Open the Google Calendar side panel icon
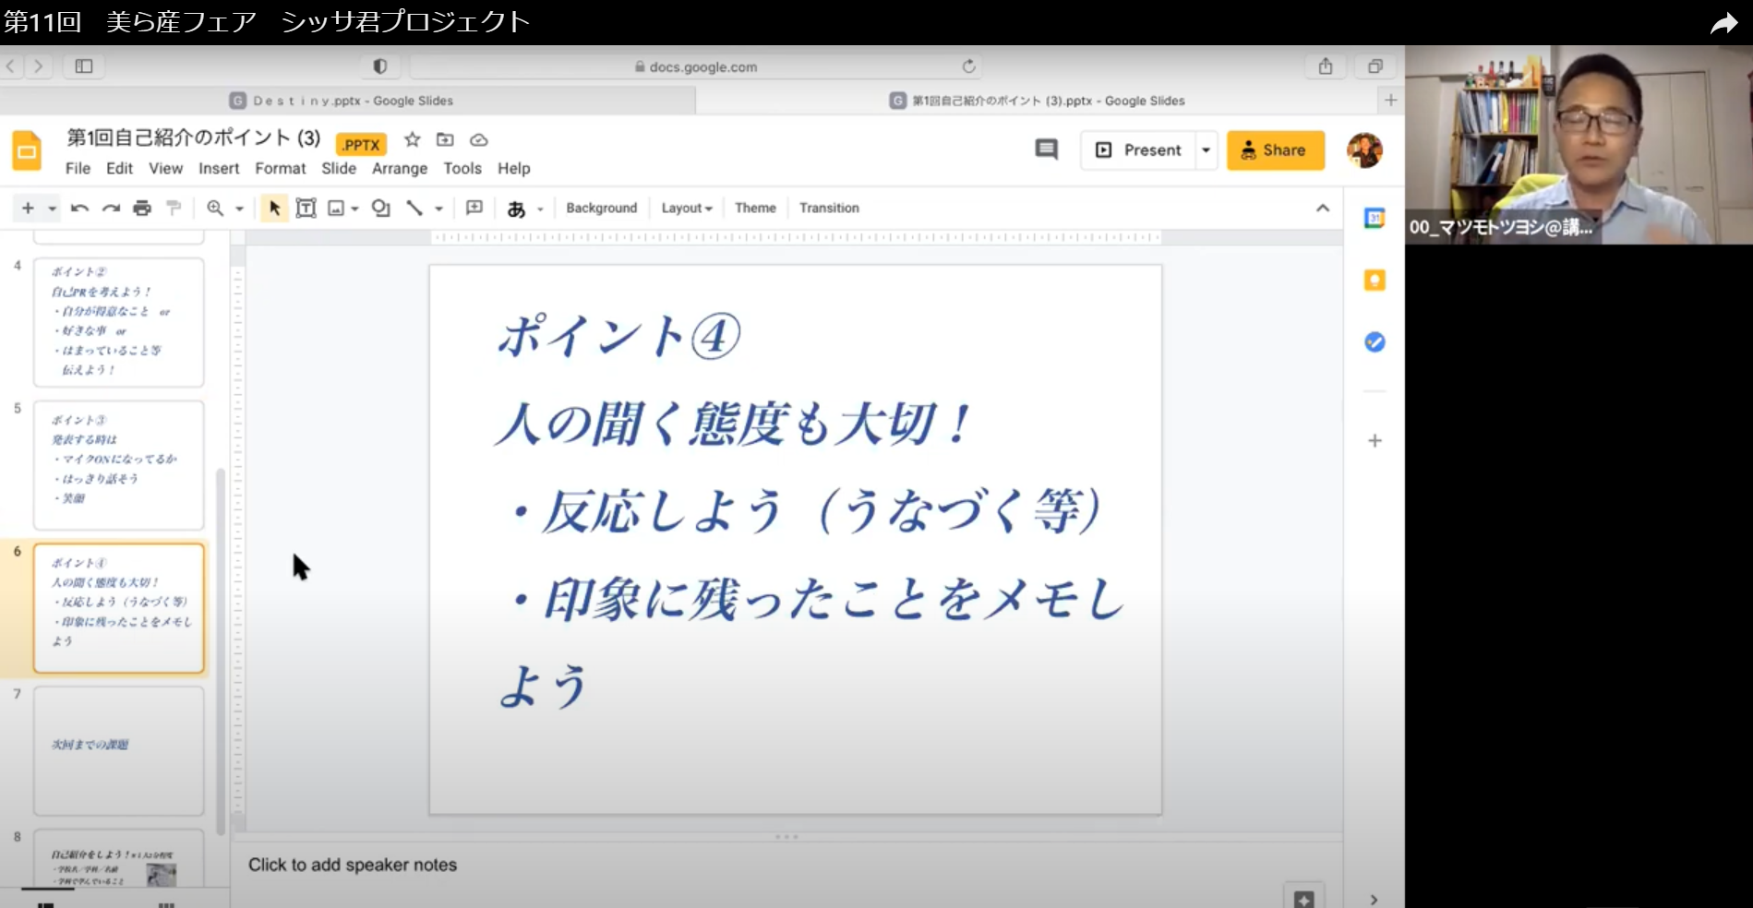Image resolution: width=1753 pixels, height=908 pixels. pos(1375,219)
